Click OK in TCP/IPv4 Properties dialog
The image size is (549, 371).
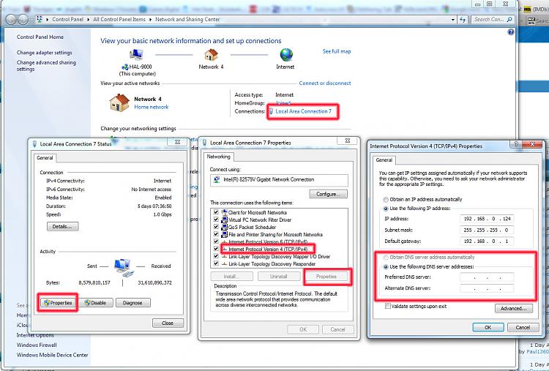[488, 327]
